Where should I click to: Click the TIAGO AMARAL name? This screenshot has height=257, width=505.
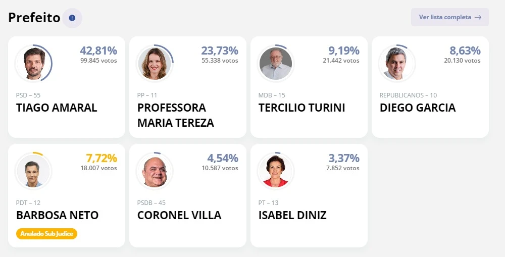[x=57, y=108]
